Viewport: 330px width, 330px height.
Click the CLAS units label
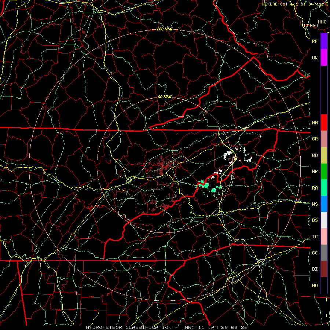click(x=311, y=25)
